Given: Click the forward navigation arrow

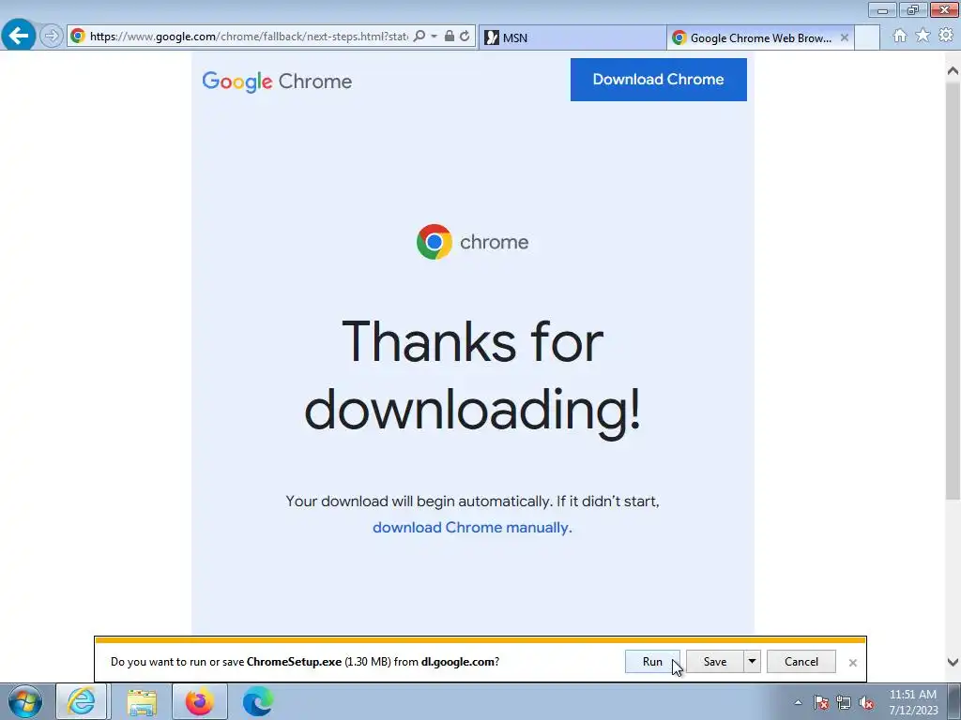Looking at the screenshot, I should tap(52, 37).
